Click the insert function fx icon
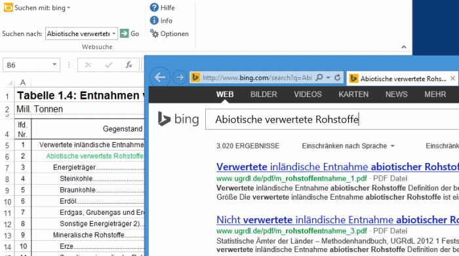The width and height of the screenshot is (459, 256). click(x=129, y=65)
